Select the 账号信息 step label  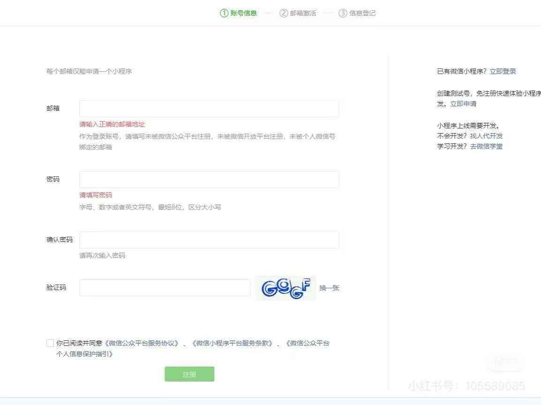(x=243, y=13)
